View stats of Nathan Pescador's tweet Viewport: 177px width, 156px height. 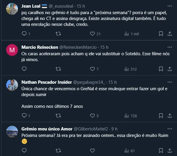click(127, 116)
